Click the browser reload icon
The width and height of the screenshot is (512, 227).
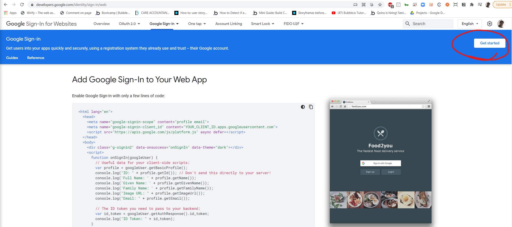click(22, 5)
